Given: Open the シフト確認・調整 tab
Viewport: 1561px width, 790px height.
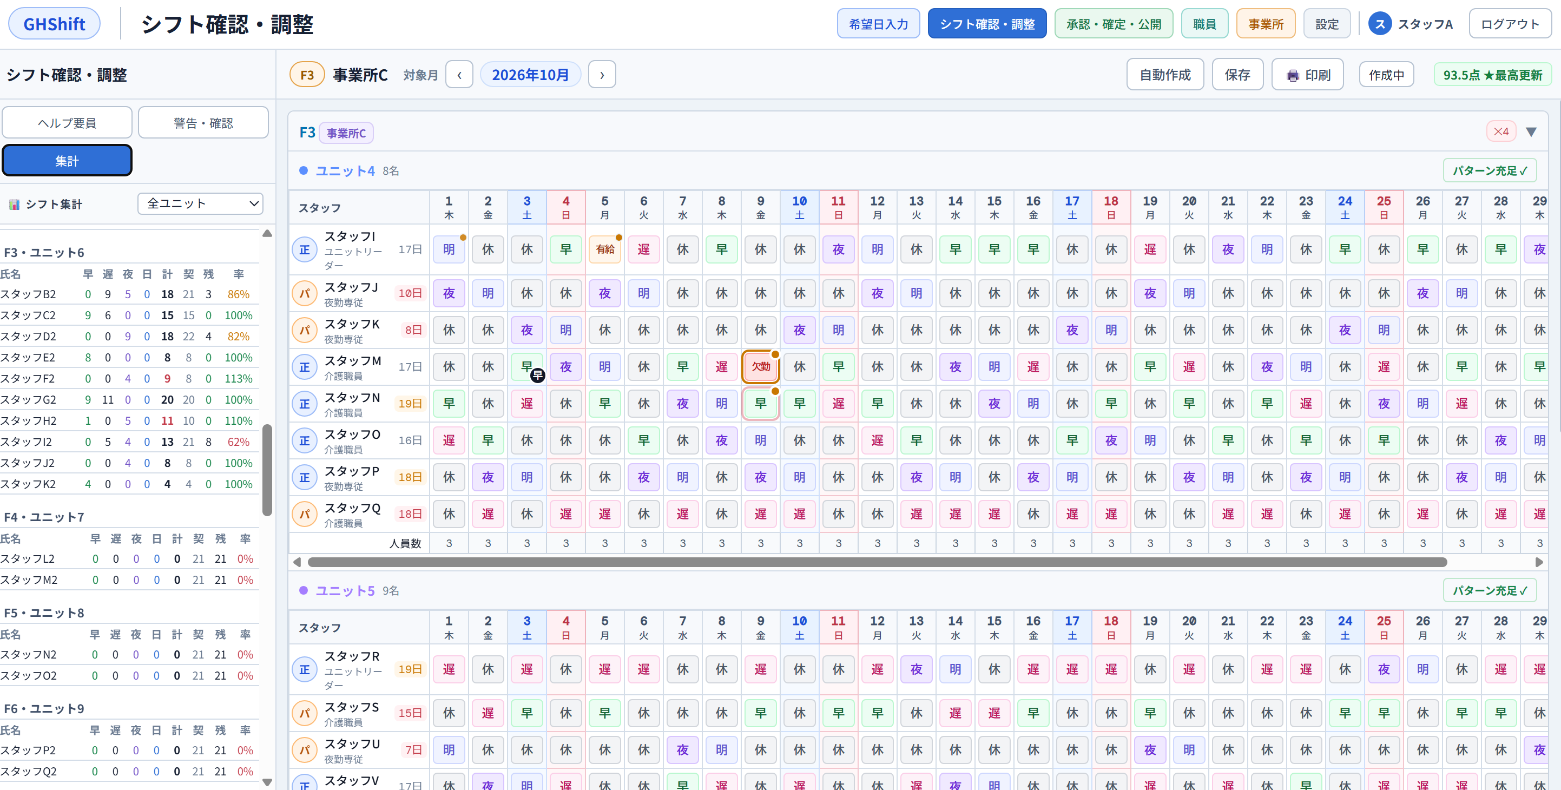Looking at the screenshot, I should (986, 24).
